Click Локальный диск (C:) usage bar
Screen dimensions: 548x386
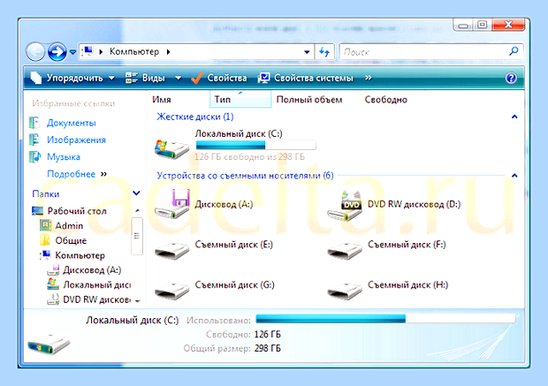(255, 145)
